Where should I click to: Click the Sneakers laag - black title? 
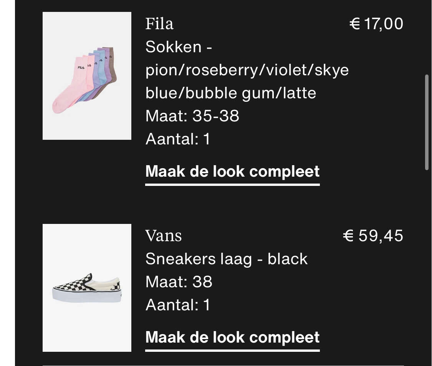coord(227,259)
